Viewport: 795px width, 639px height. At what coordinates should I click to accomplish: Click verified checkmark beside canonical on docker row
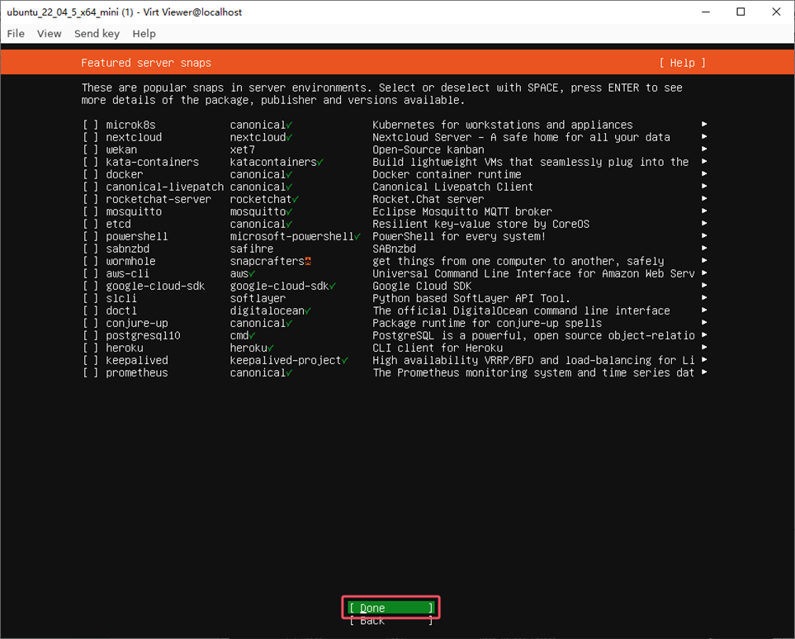point(289,174)
